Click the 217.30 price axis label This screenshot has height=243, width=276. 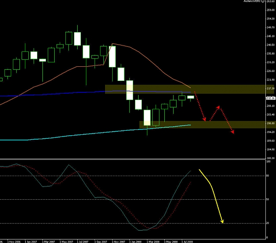pos(271,88)
